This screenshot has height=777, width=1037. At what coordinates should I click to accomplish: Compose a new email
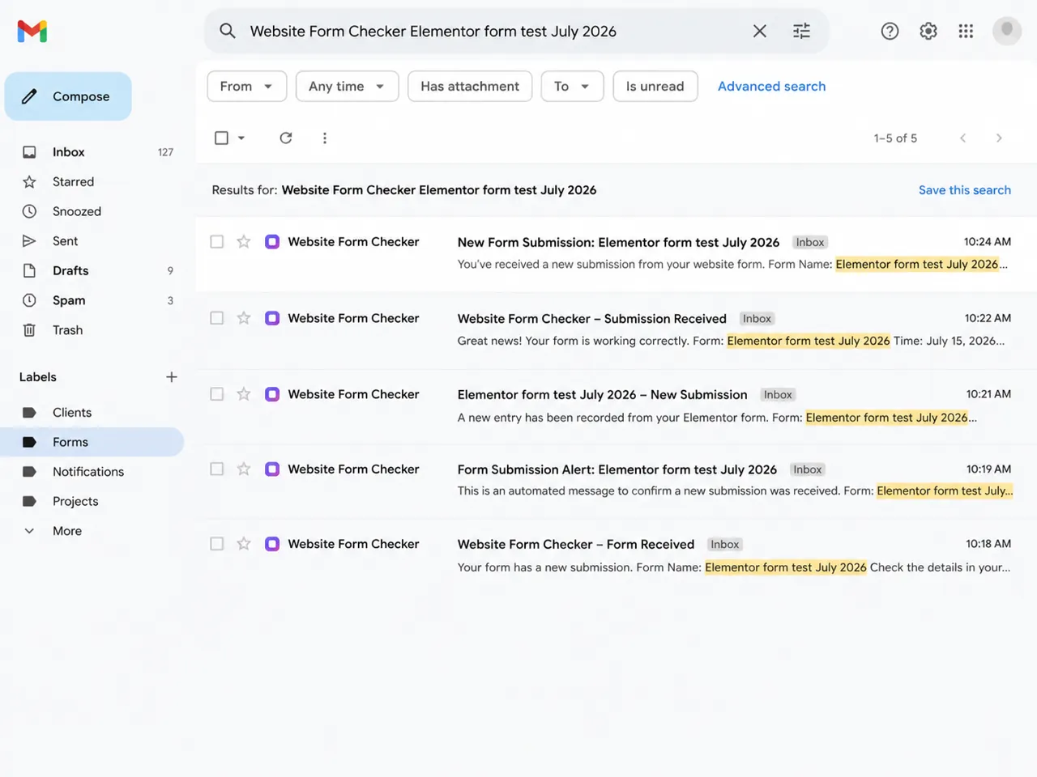68,96
